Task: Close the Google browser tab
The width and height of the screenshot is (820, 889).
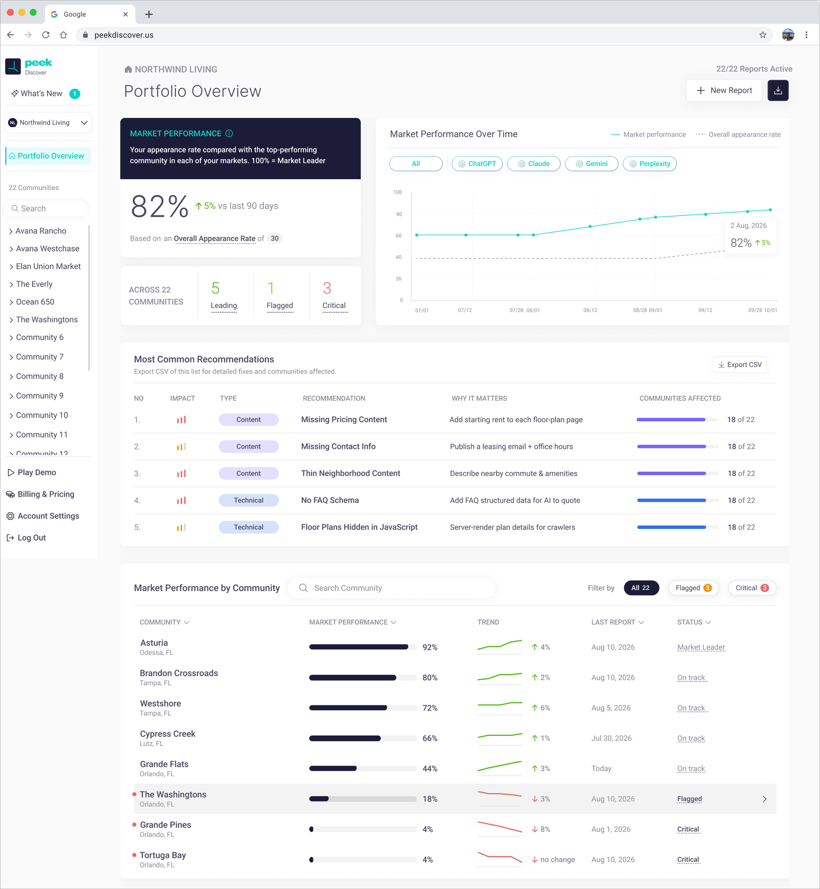Action: pyautogui.click(x=126, y=14)
